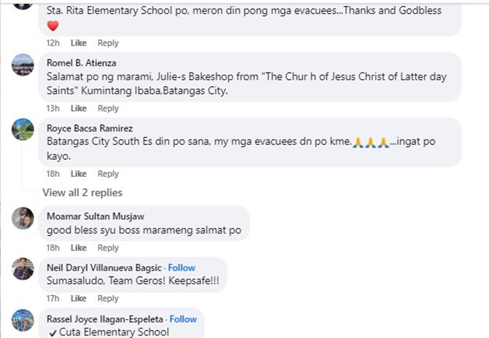Open Moamar Sultan Musjaw's avatar

coord(23,218)
